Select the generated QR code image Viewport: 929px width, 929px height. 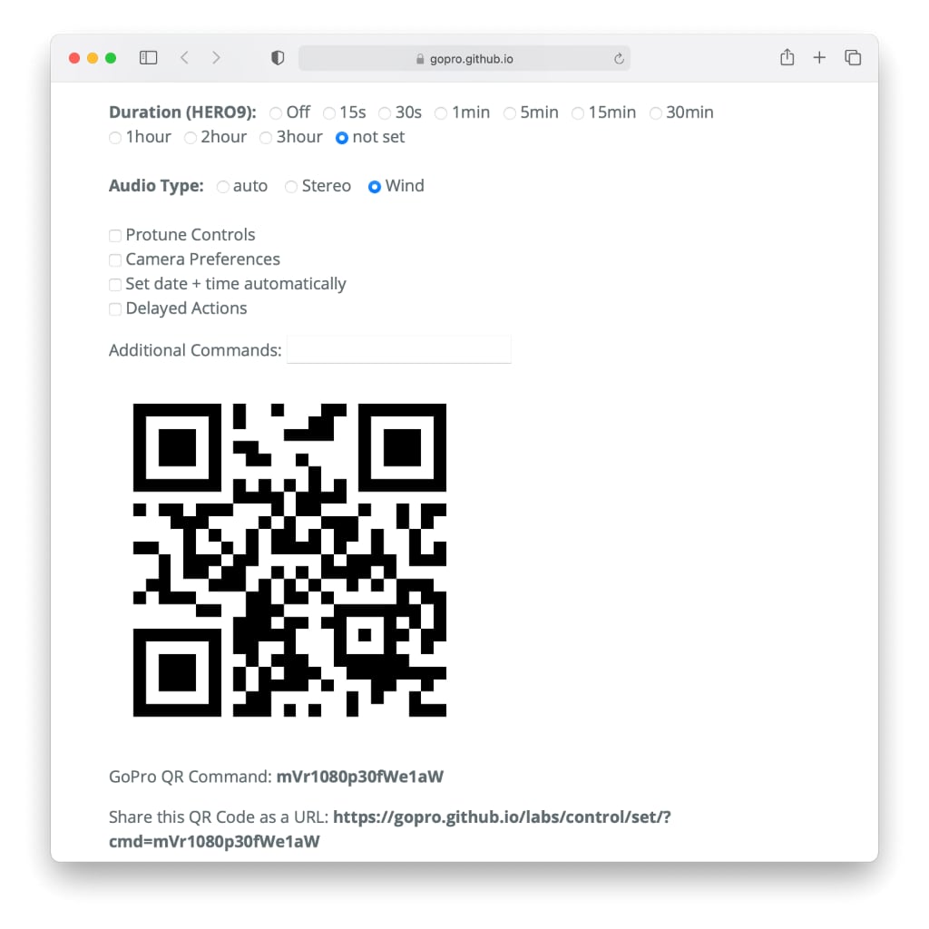289,560
